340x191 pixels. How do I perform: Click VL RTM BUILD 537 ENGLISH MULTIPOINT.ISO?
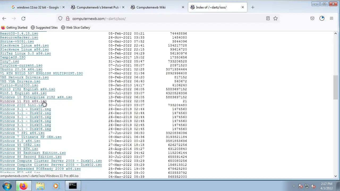(x=41, y=73)
